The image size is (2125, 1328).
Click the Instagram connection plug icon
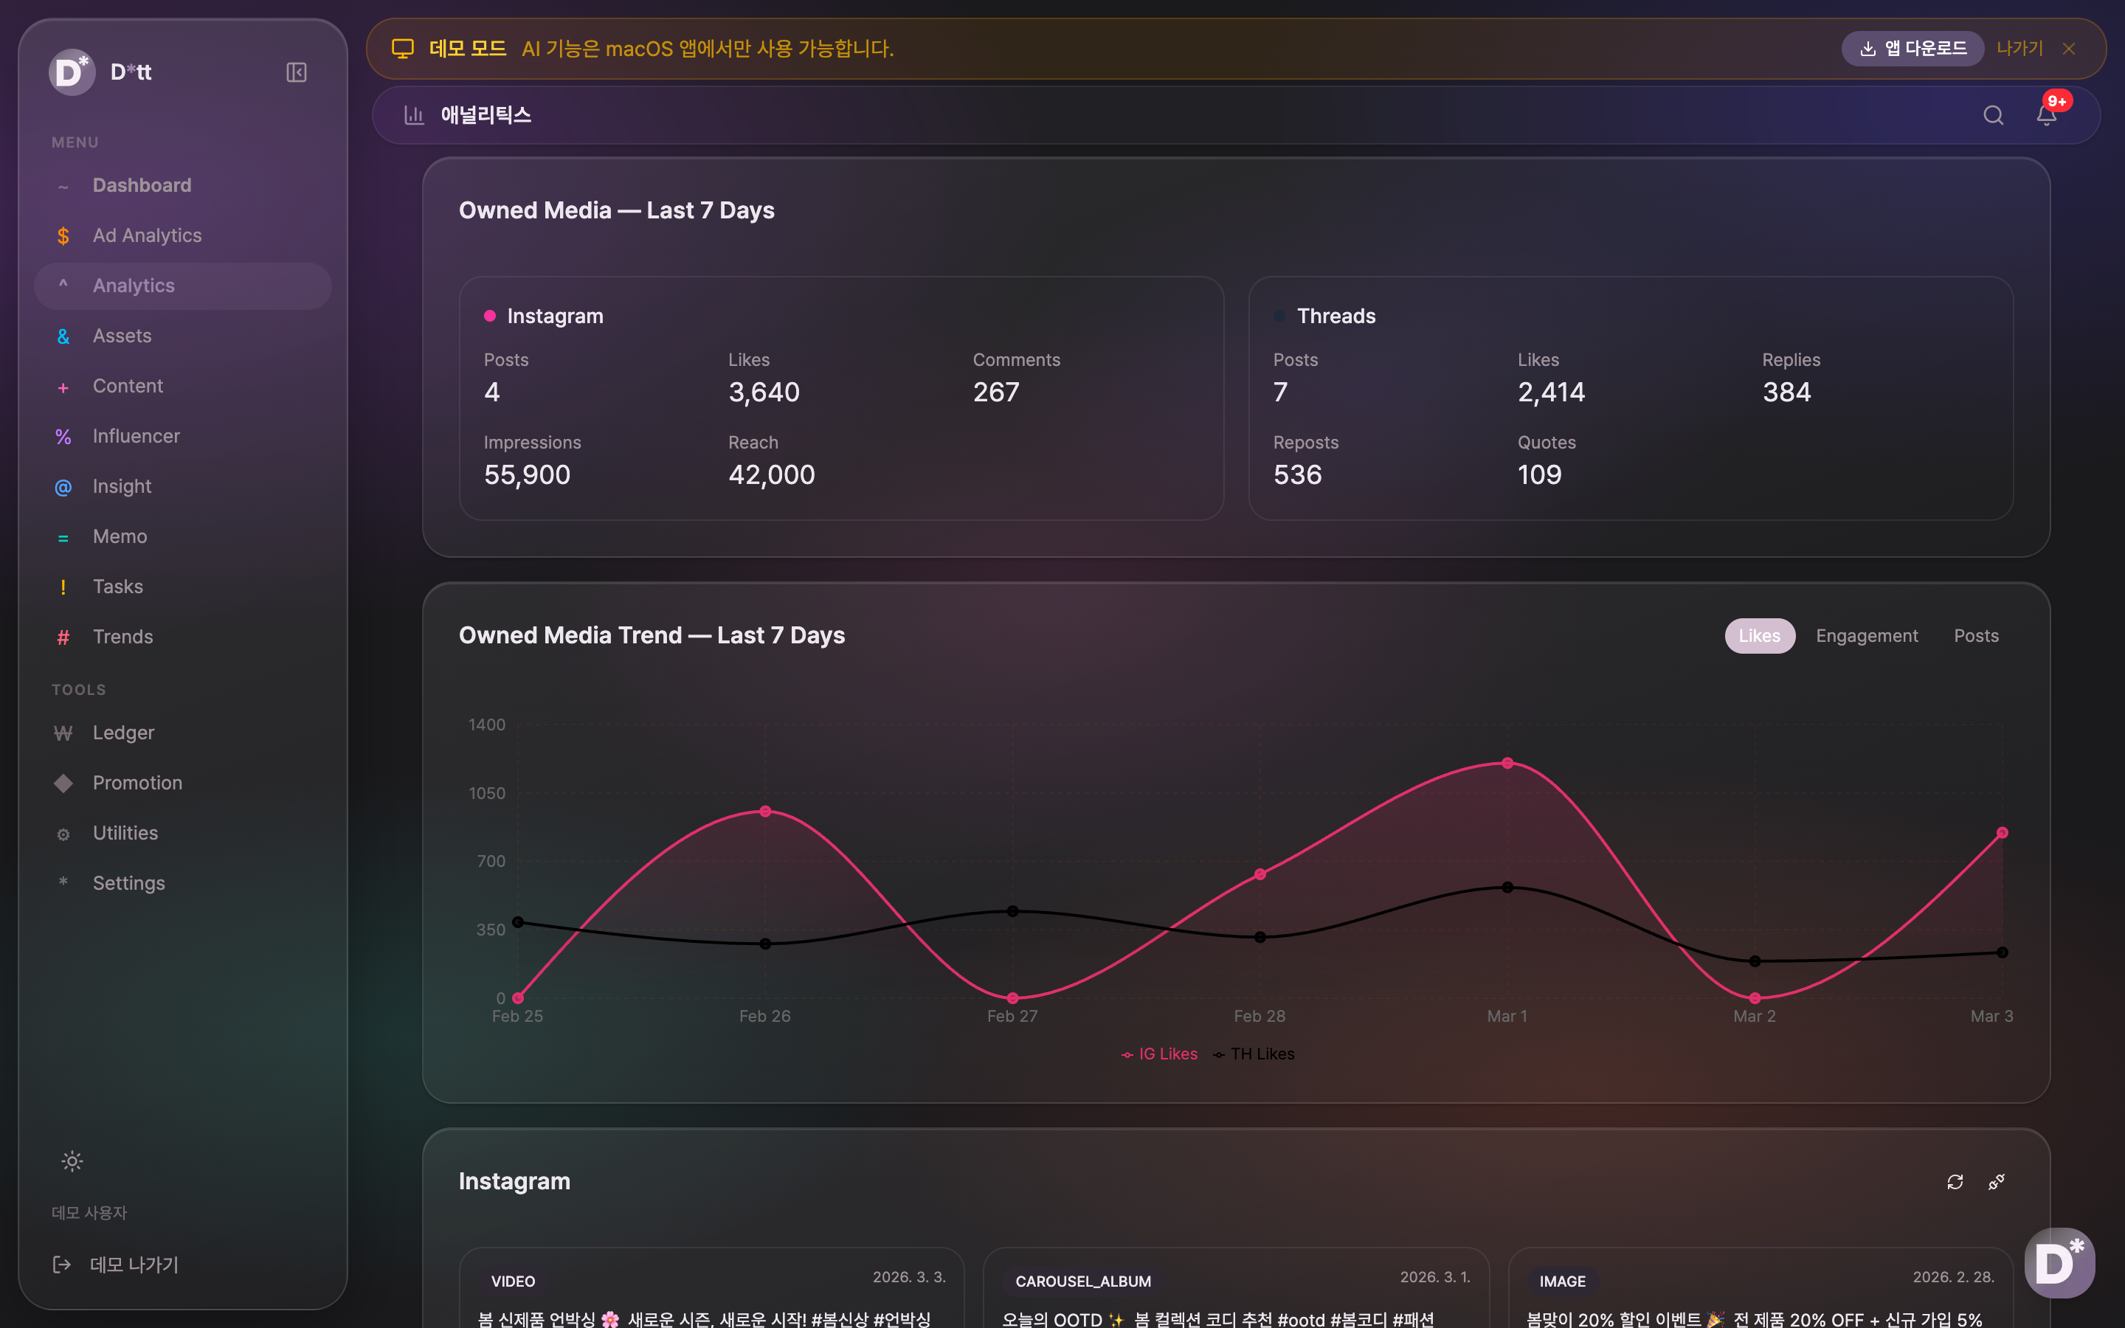pyautogui.click(x=1996, y=1182)
